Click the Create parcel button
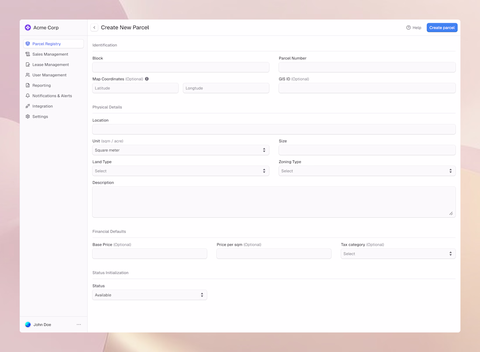This screenshot has width=480, height=352. coord(442,27)
